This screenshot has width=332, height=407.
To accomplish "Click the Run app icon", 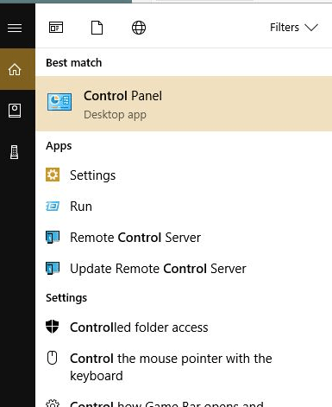I will click(x=53, y=207).
